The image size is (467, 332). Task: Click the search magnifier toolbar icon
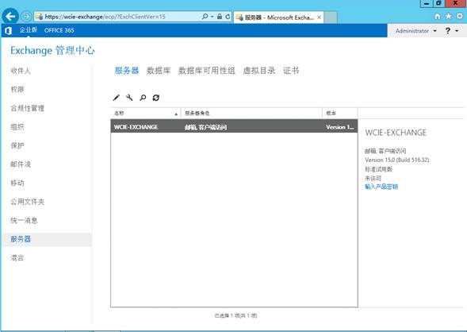[143, 98]
